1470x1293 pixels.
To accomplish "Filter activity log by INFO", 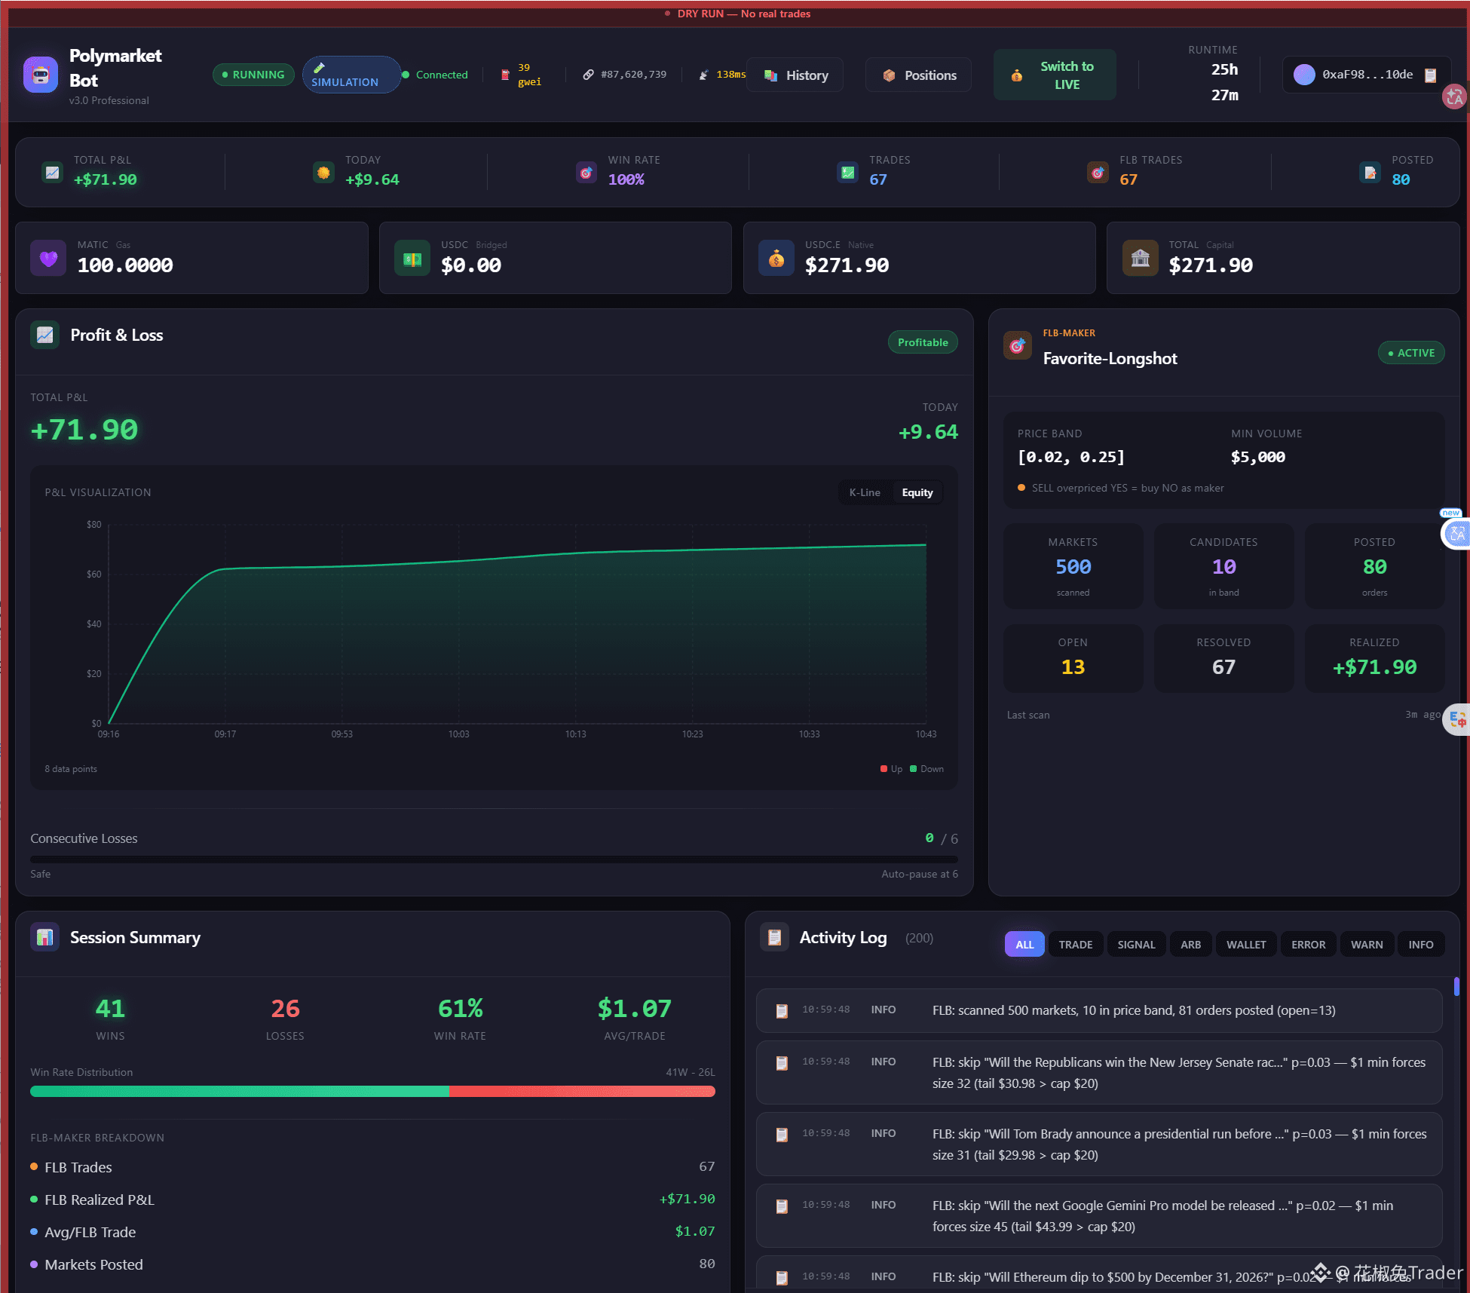I will coord(1421,945).
